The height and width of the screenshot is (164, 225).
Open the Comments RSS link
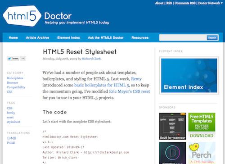pos(185,3)
